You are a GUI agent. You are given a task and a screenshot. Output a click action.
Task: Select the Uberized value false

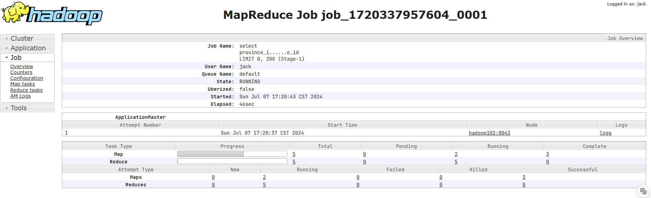coord(247,89)
